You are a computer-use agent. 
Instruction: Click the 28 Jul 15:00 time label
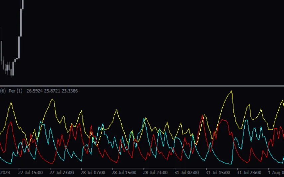tap(124, 173)
